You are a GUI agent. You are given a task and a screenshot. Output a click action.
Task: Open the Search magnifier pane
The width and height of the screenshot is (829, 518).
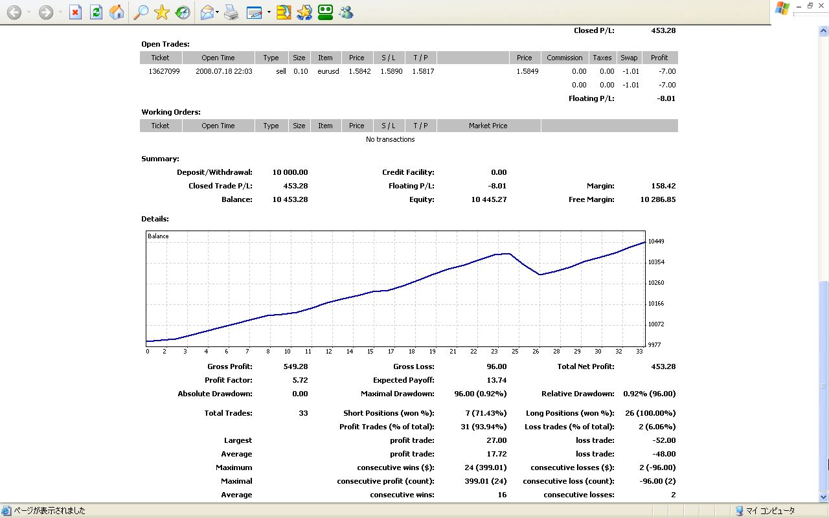pos(140,12)
